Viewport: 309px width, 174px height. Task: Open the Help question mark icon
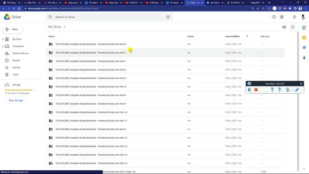point(274,17)
